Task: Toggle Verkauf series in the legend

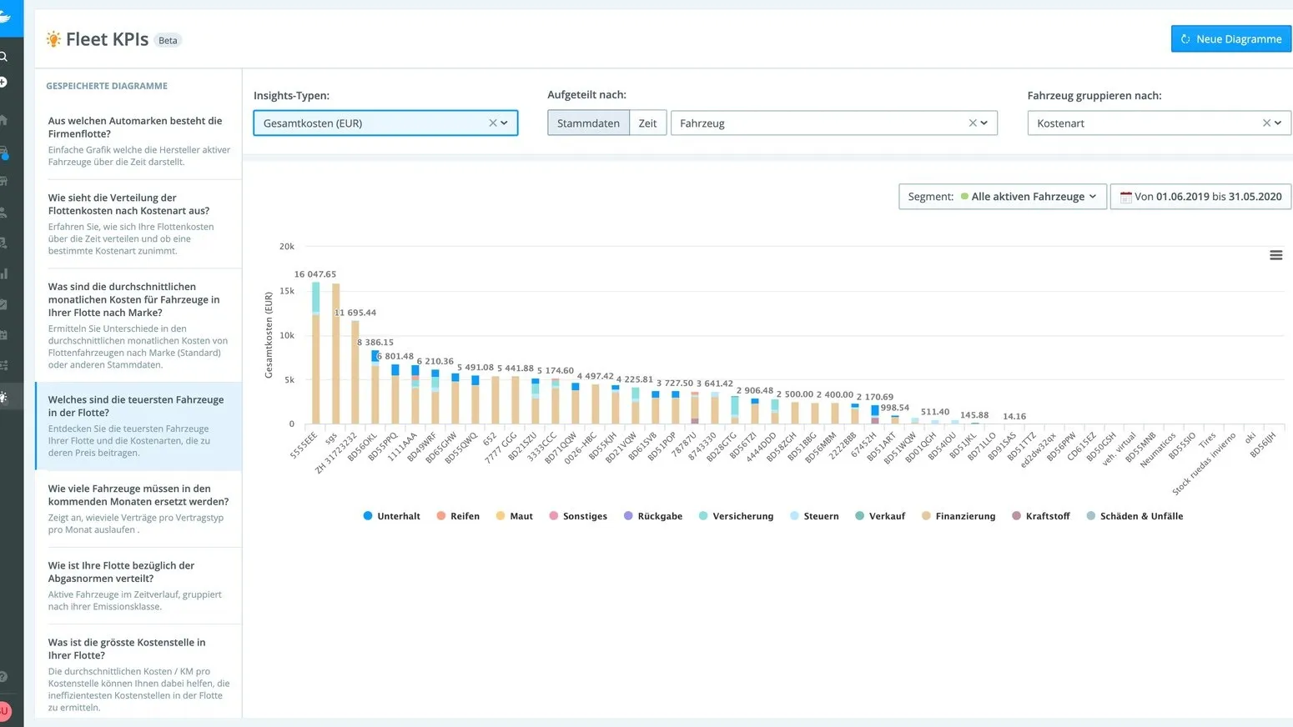Action: pos(880,516)
